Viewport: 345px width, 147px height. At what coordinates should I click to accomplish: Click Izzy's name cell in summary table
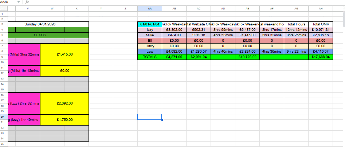[x=150, y=29]
